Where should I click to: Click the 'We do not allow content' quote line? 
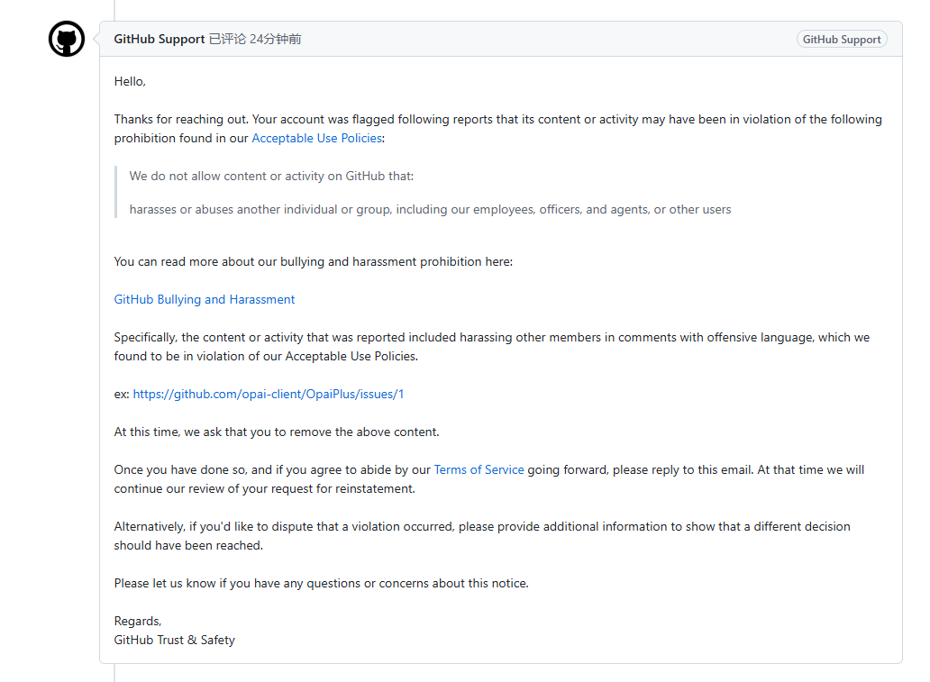coord(271,177)
